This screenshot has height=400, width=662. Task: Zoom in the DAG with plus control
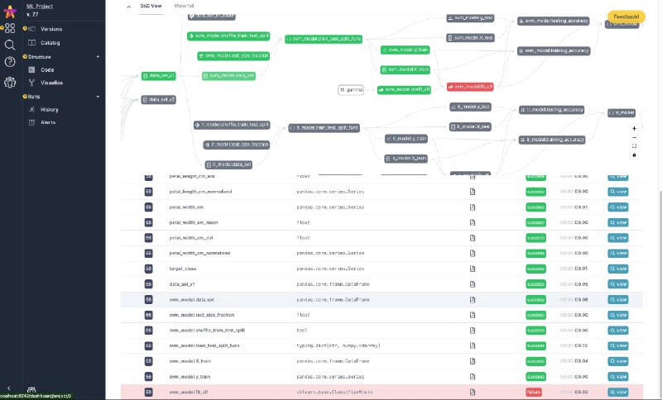pyautogui.click(x=634, y=129)
